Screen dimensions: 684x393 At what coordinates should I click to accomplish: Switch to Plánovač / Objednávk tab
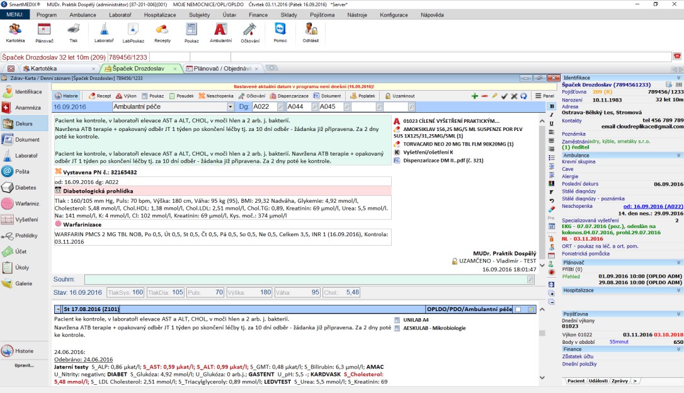223,69
